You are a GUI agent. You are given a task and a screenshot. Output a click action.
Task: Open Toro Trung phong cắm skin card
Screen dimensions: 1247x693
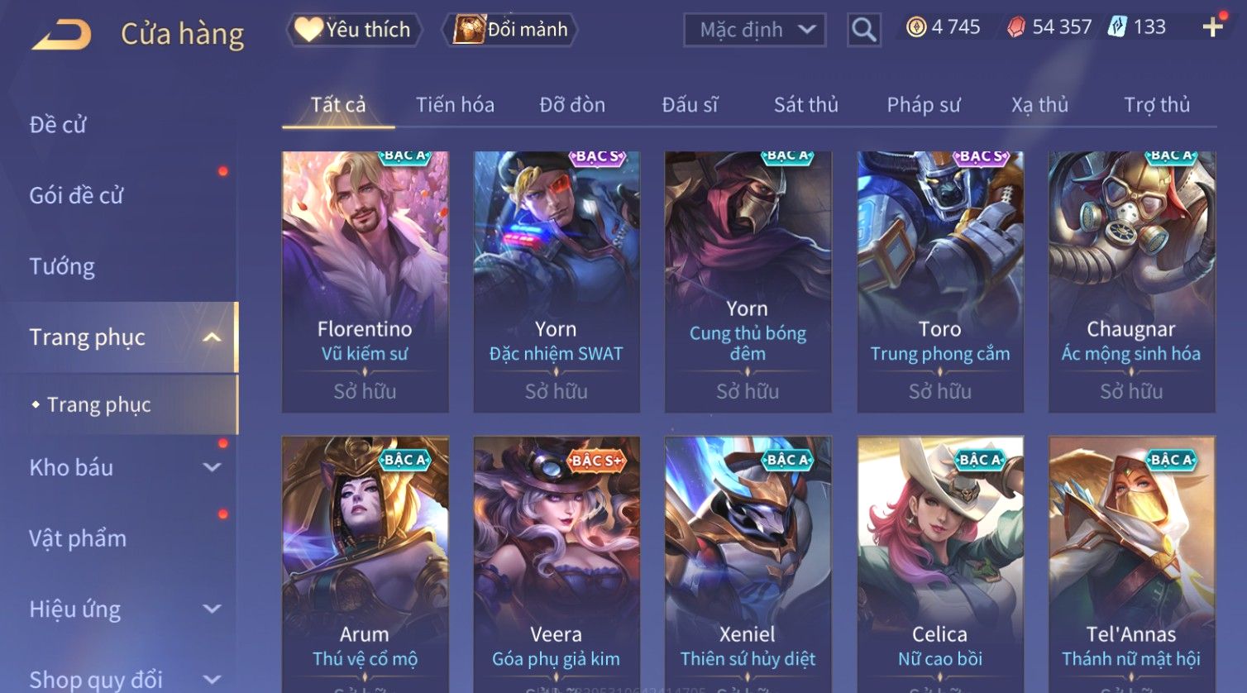(940, 282)
